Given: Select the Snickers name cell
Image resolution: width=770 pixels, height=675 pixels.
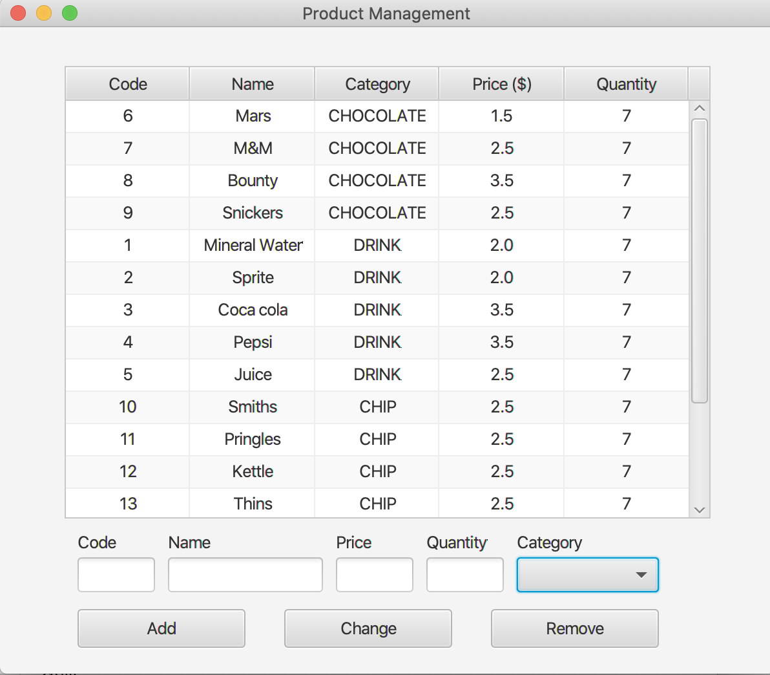Looking at the screenshot, I should [253, 213].
